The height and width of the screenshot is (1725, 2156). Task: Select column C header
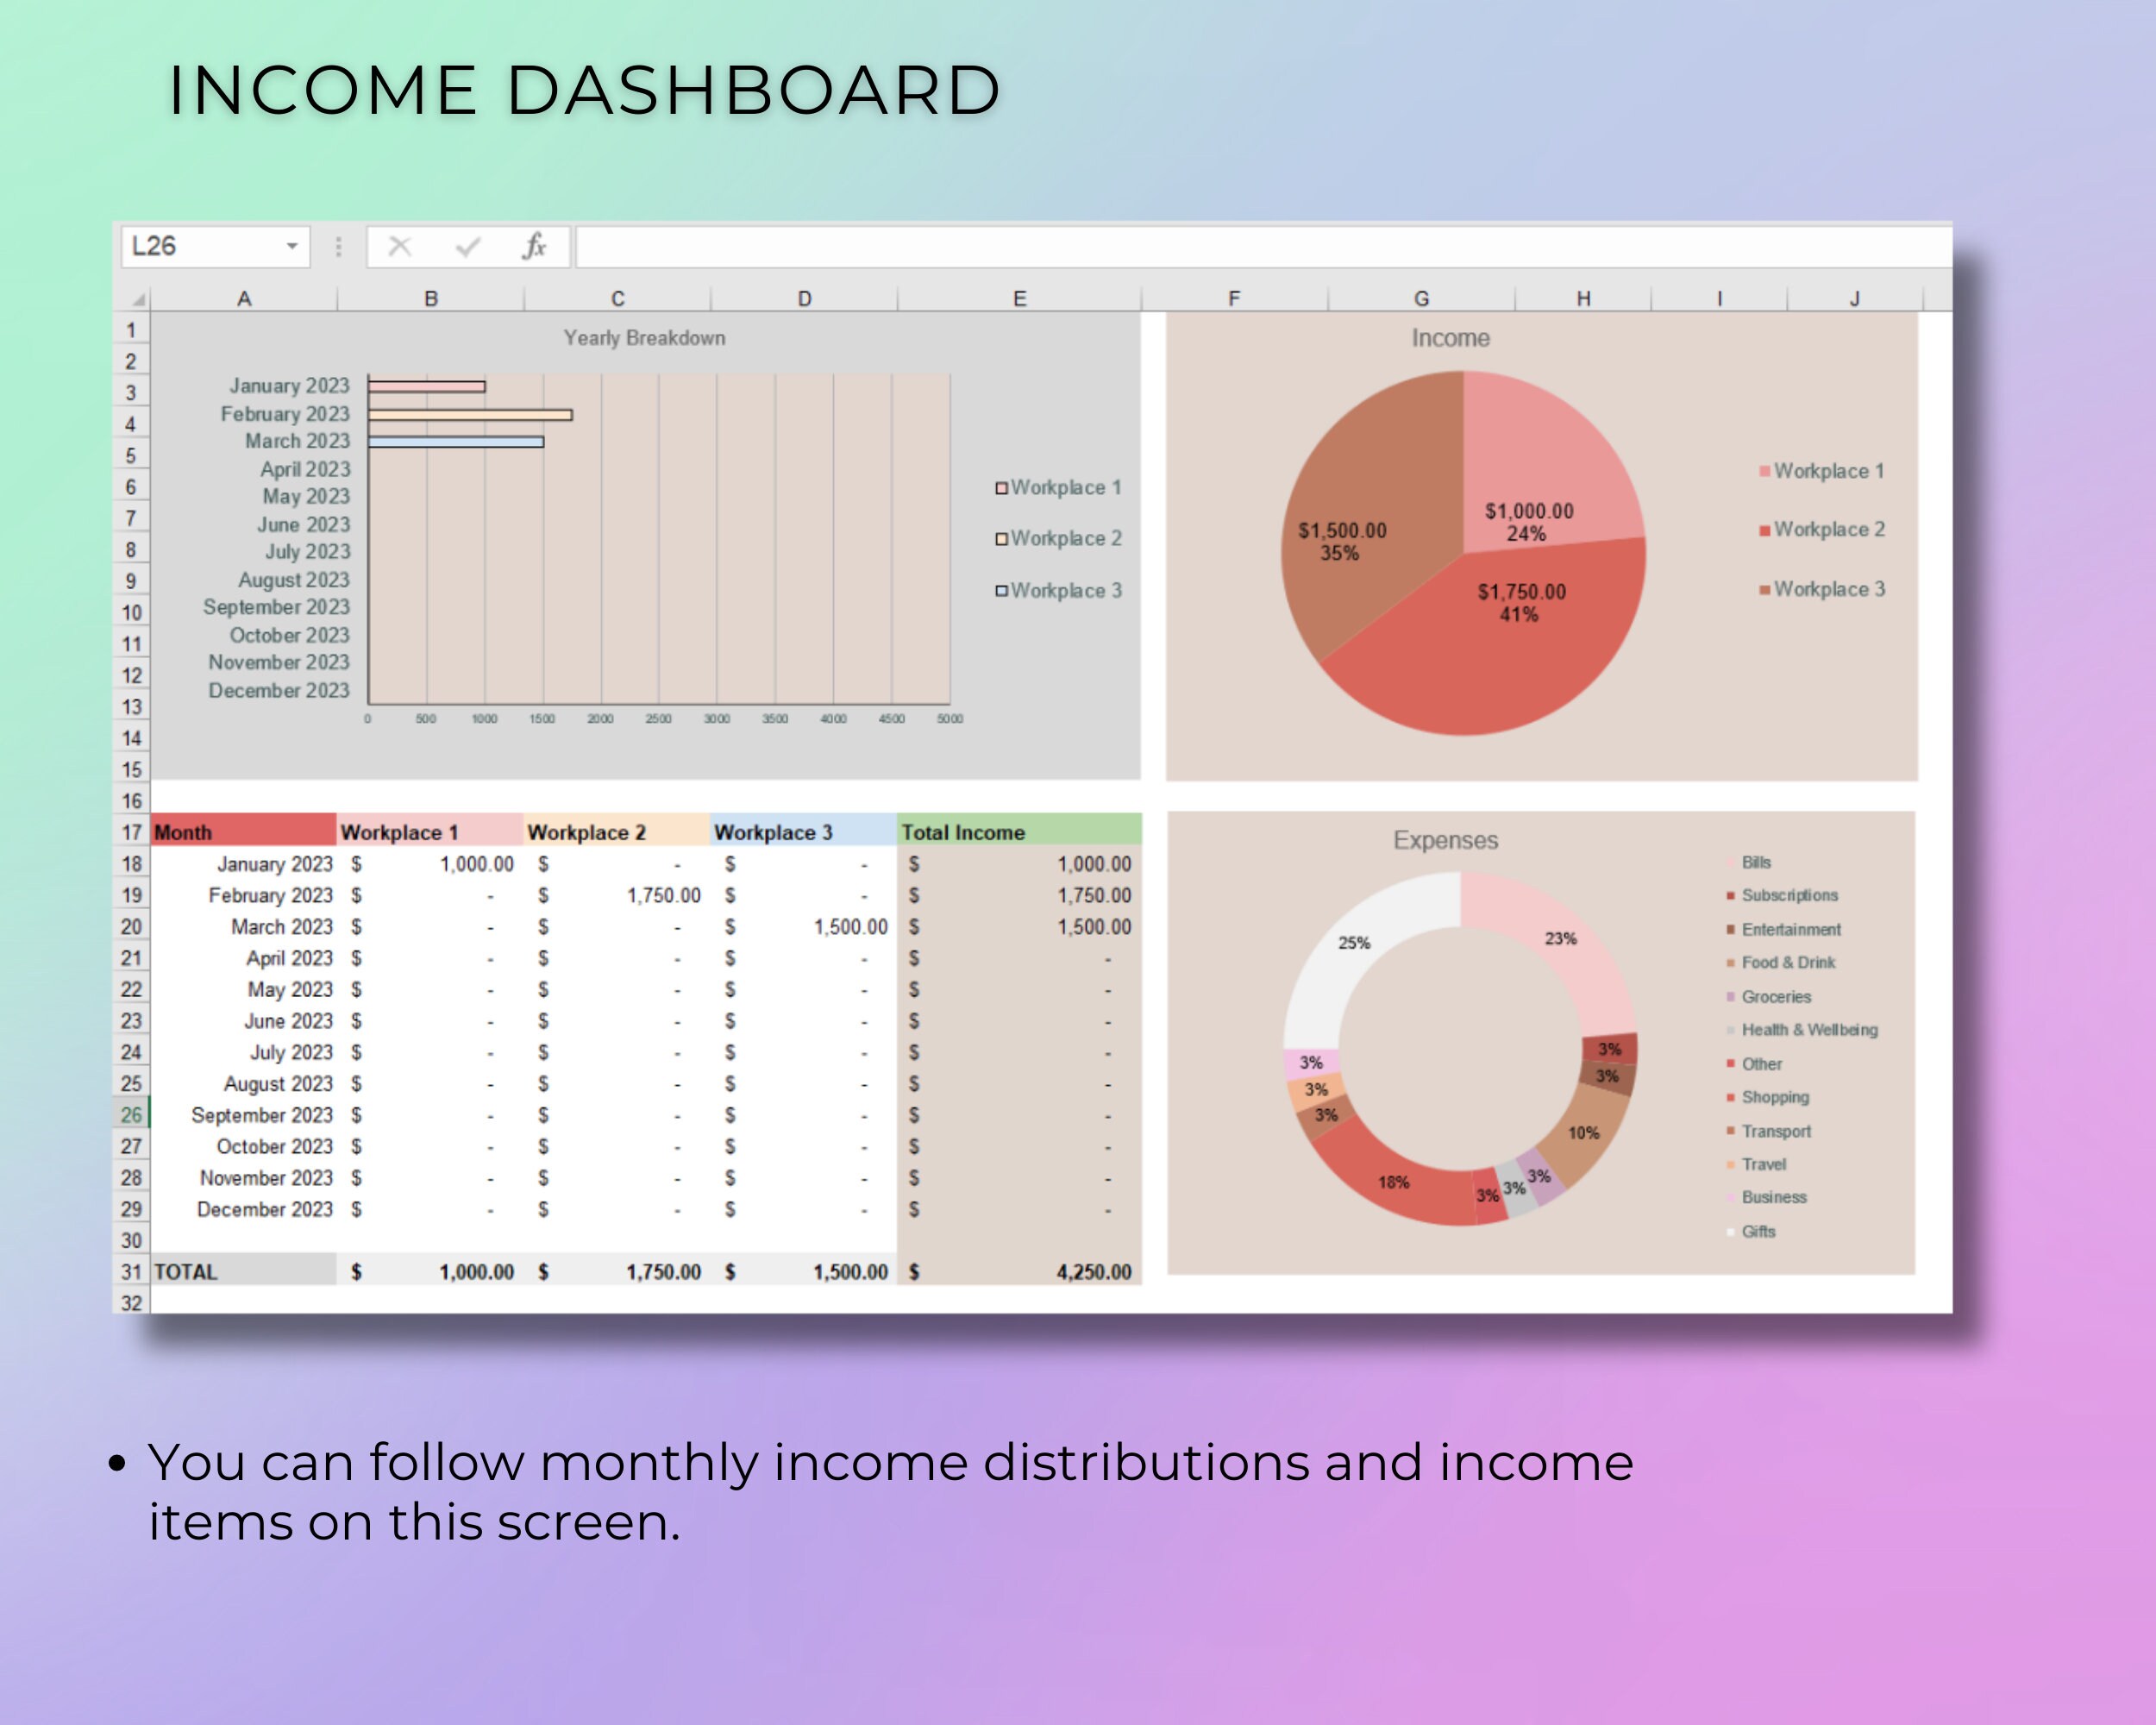[618, 298]
